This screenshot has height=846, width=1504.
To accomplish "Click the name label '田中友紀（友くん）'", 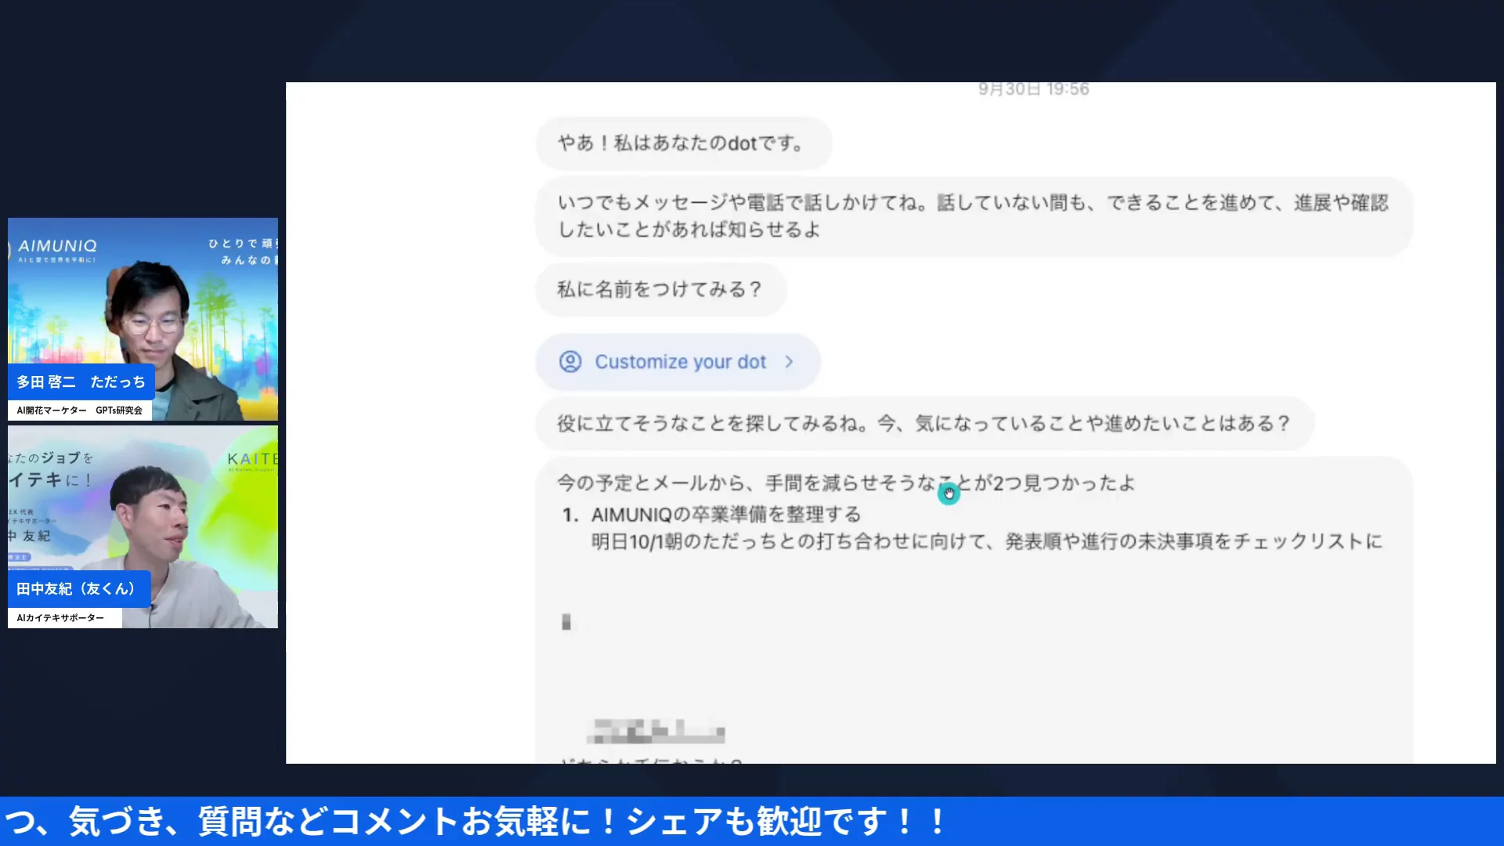I will click(x=79, y=589).
